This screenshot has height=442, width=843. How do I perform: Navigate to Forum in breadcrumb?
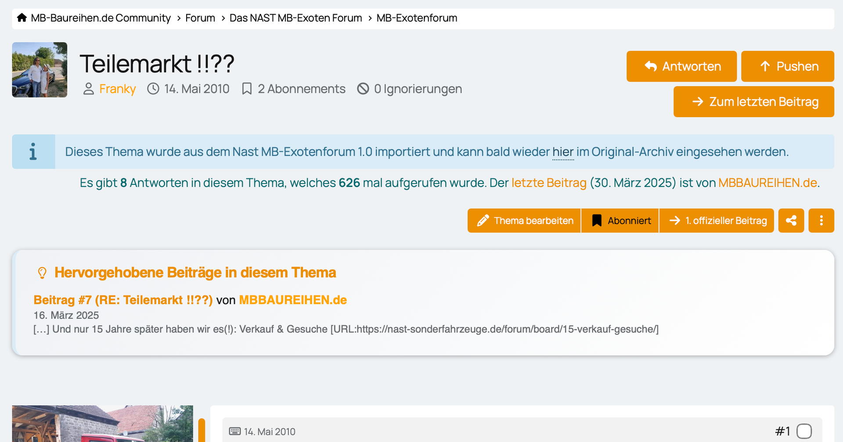tap(200, 18)
